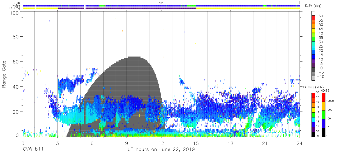The image size is (337, 155).
Task: Click the cyan 20–25 ELEV colorbar segment
Action: (313, 48)
